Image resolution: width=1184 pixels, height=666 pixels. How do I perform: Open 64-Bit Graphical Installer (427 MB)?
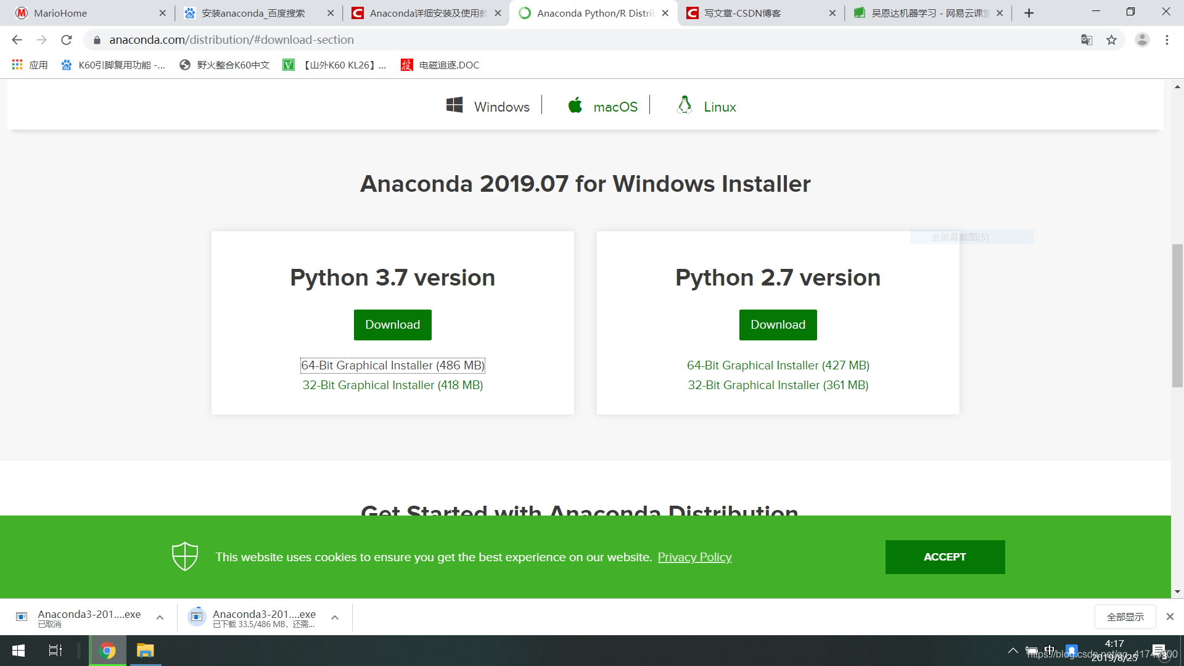pos(778,365)
